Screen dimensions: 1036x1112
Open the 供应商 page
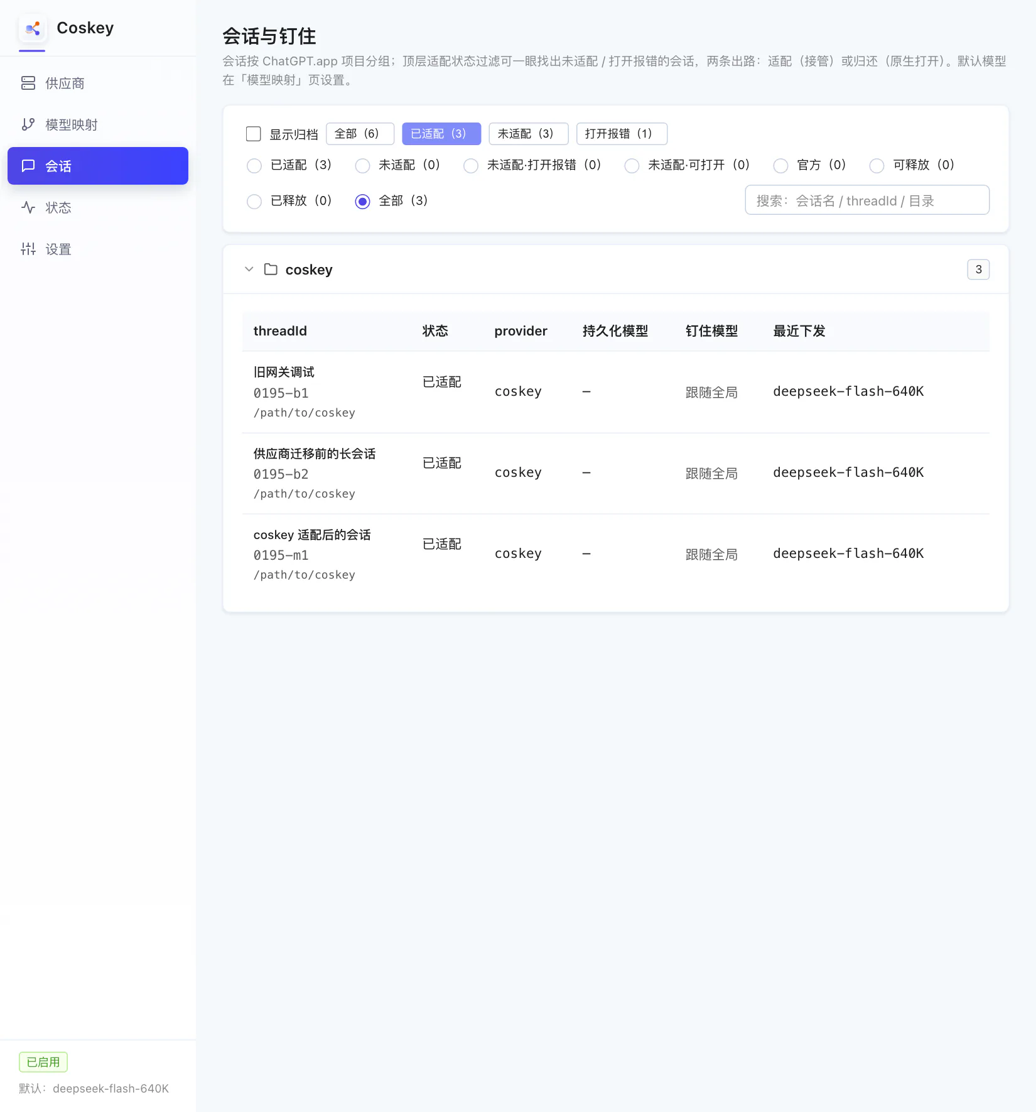point(98,83)
